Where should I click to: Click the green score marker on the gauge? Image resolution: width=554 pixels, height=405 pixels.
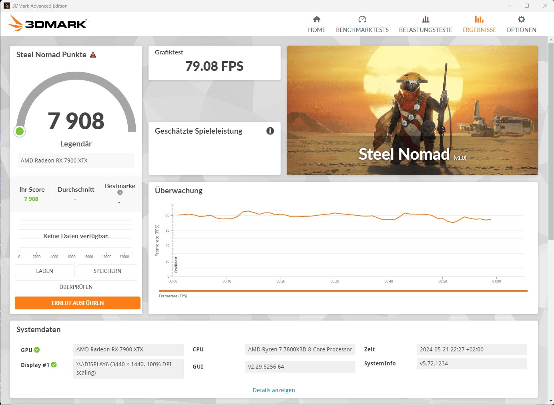pos(20,131)
